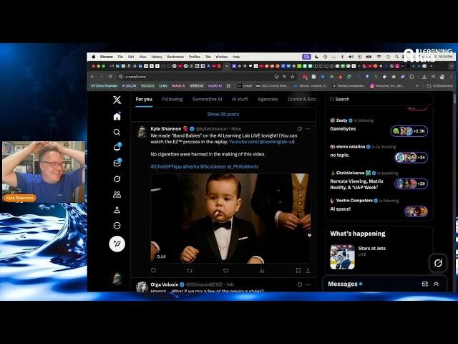Screen dimensions: 458x344
Task: Open SOCIALS bookmarks folder
Action: (x=147, y=86)
